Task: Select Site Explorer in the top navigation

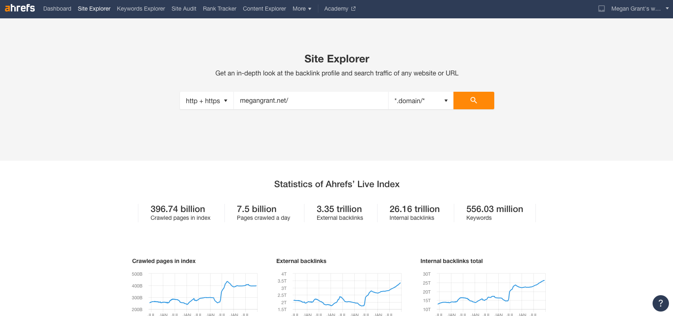Action: coord(94,9)
